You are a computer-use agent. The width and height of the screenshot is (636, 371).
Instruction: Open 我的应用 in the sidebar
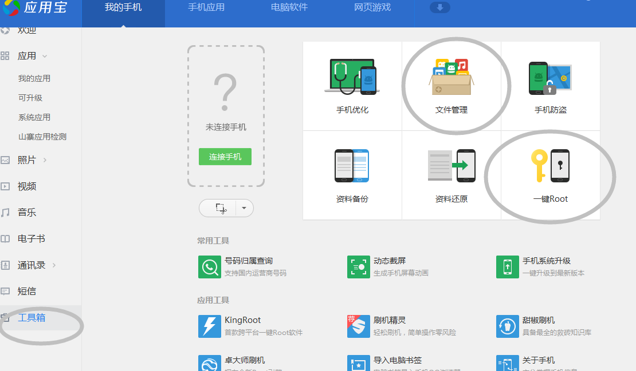pyautogui.click(x=34, y=78)
